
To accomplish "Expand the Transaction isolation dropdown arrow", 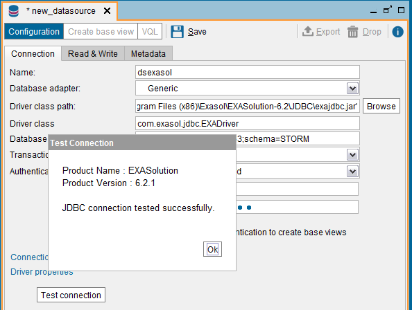I will tap(352, 155).
